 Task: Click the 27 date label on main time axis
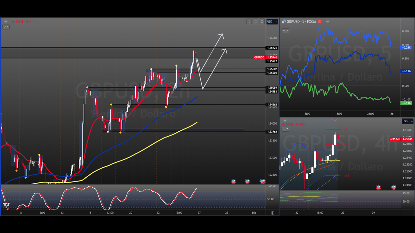(x=199, y=213)
